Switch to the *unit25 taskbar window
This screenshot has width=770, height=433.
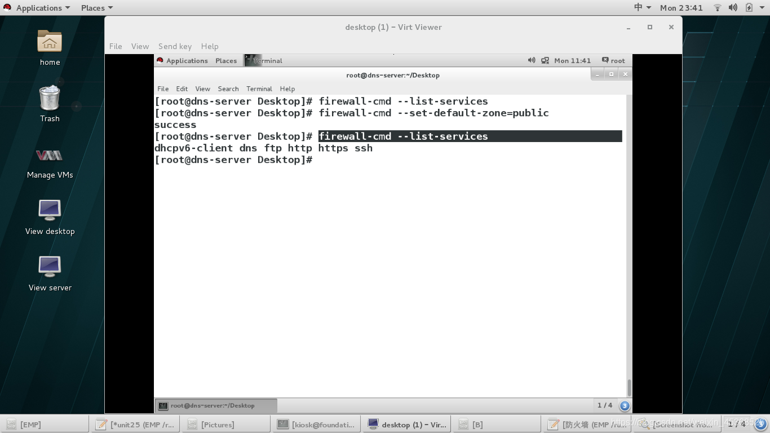point(136,424)
